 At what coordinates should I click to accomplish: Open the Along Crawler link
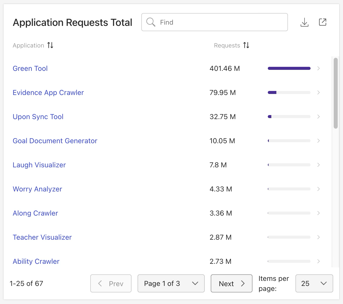click(x=35, y=213)
